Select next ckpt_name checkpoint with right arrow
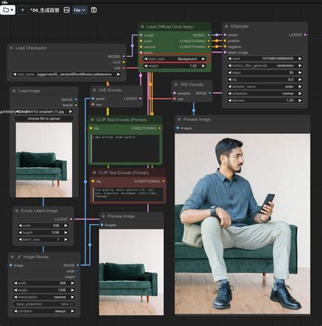The image size is (322, 326). (118, 74)
